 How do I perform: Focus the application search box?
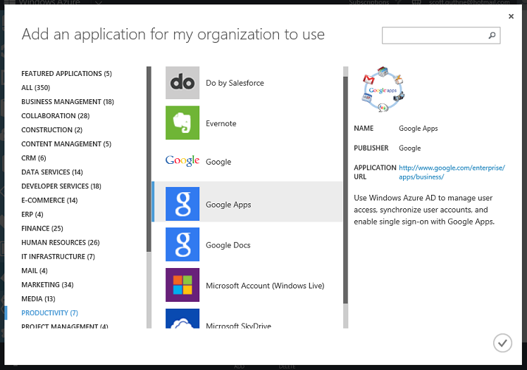[x=441, y=35]
